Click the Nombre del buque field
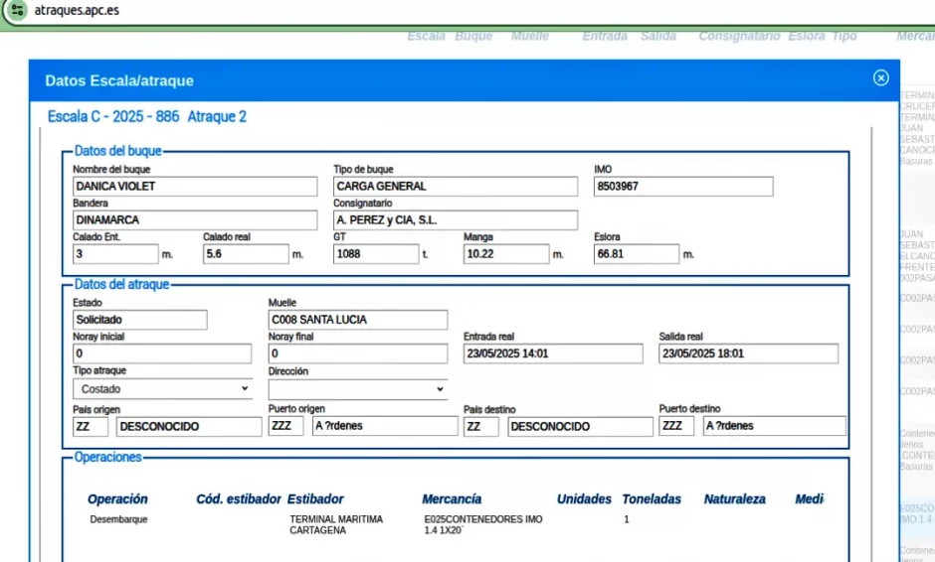The image size is (935, 562). point(195,187)
